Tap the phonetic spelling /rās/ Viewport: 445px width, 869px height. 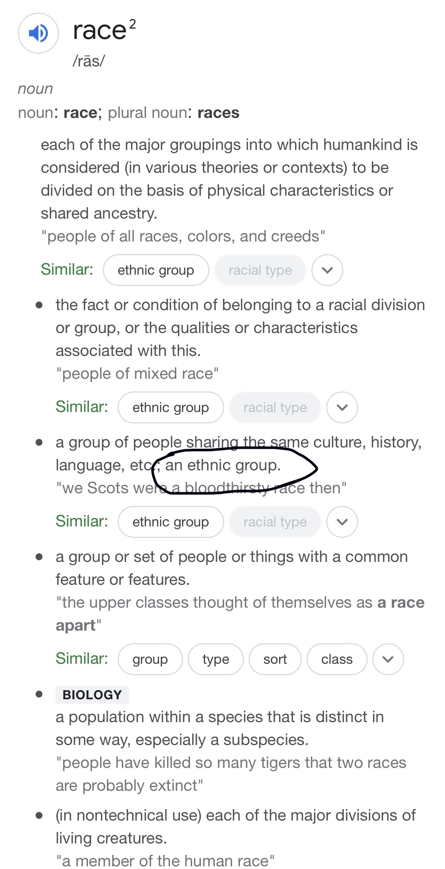coord(89,61)
